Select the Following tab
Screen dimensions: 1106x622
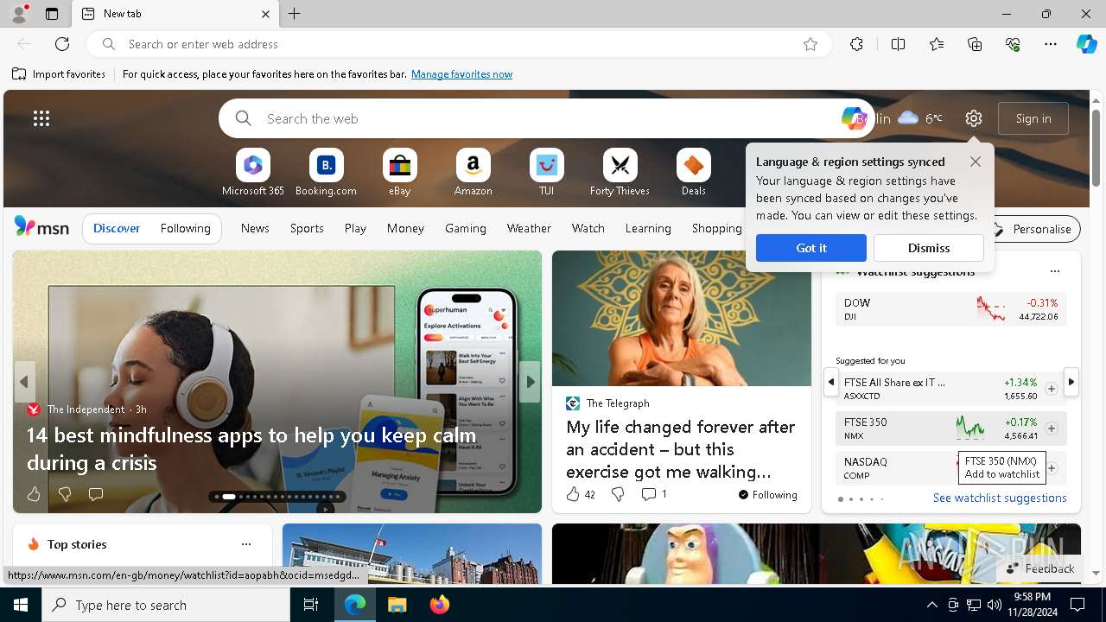[x=186, y=228]
